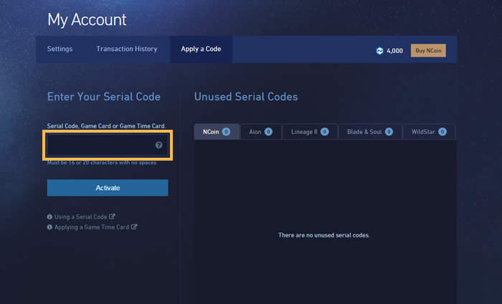Select the Apply a Code tab
The height and width of the screenshot is (304, 502).
pyautogui.click(x=201, y=49)
